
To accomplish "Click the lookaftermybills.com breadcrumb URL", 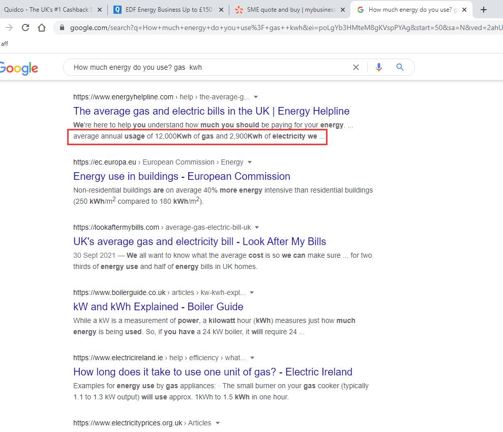I will [x=162, y=227].
